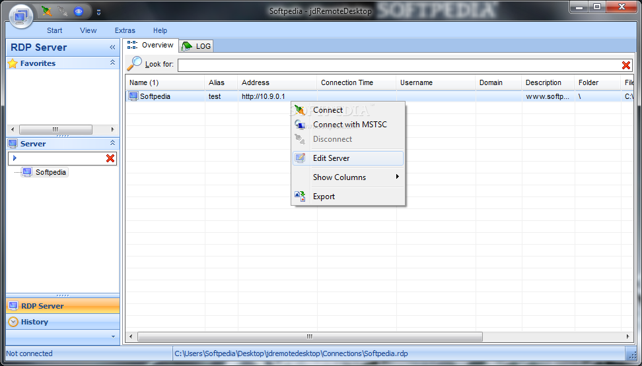Click the Export icon in context menu

pos(300,197)
